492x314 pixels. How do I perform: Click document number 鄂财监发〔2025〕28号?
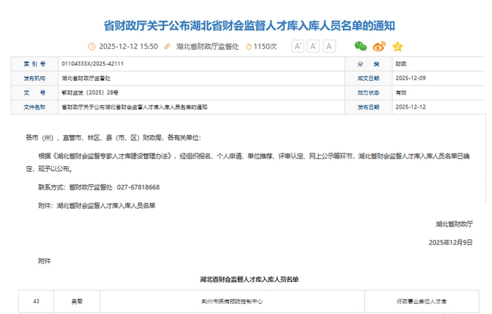pyautogui.click(x=90, y=93)
